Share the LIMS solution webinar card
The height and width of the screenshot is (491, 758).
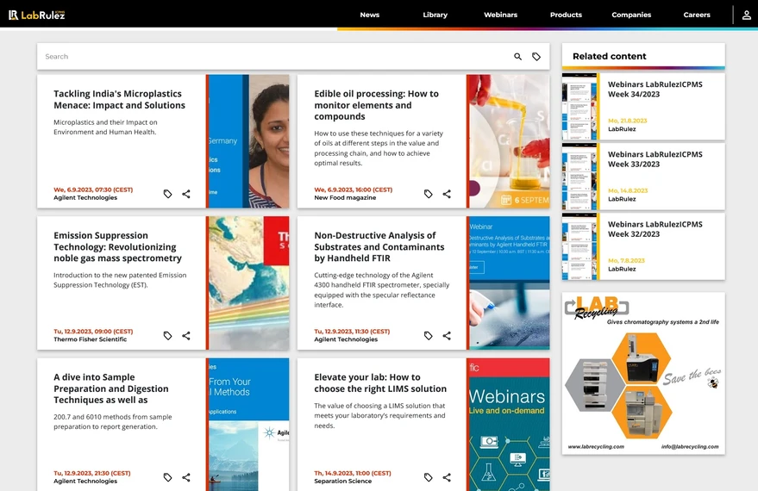[x=447, y=477]
